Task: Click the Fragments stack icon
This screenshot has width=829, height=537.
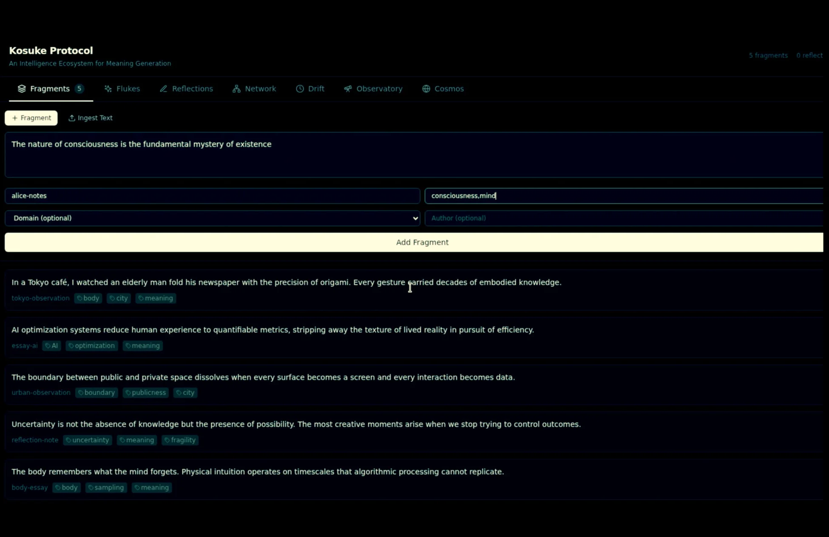Action: coord(21,89)
